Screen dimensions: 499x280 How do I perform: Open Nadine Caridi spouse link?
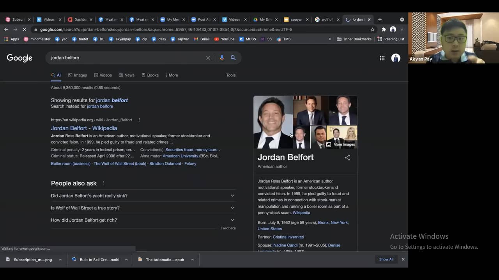tap(285, 245)
